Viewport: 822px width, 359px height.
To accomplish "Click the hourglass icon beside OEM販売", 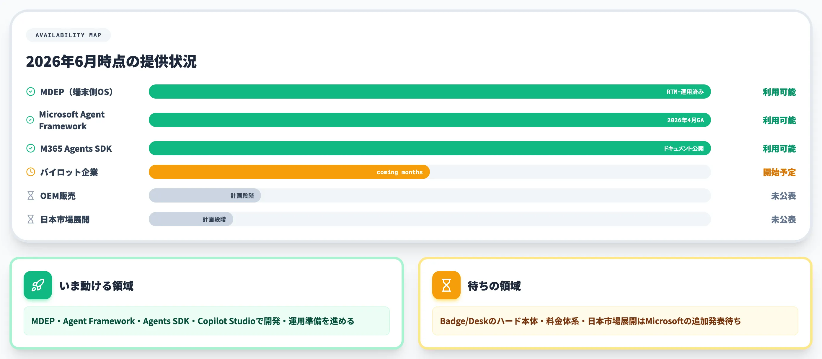I will pyautogui.click(x=31, y=196).
